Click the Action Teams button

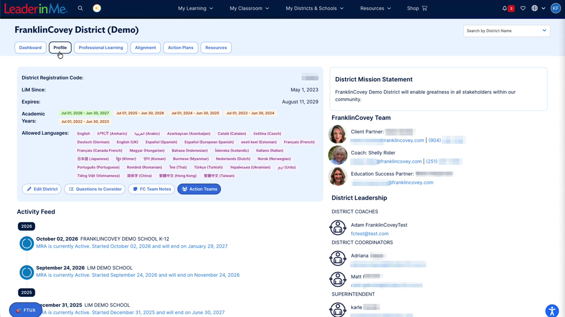tap(199, 189)
